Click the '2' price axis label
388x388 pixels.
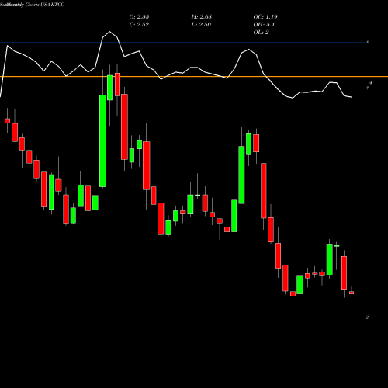(367, 317)
